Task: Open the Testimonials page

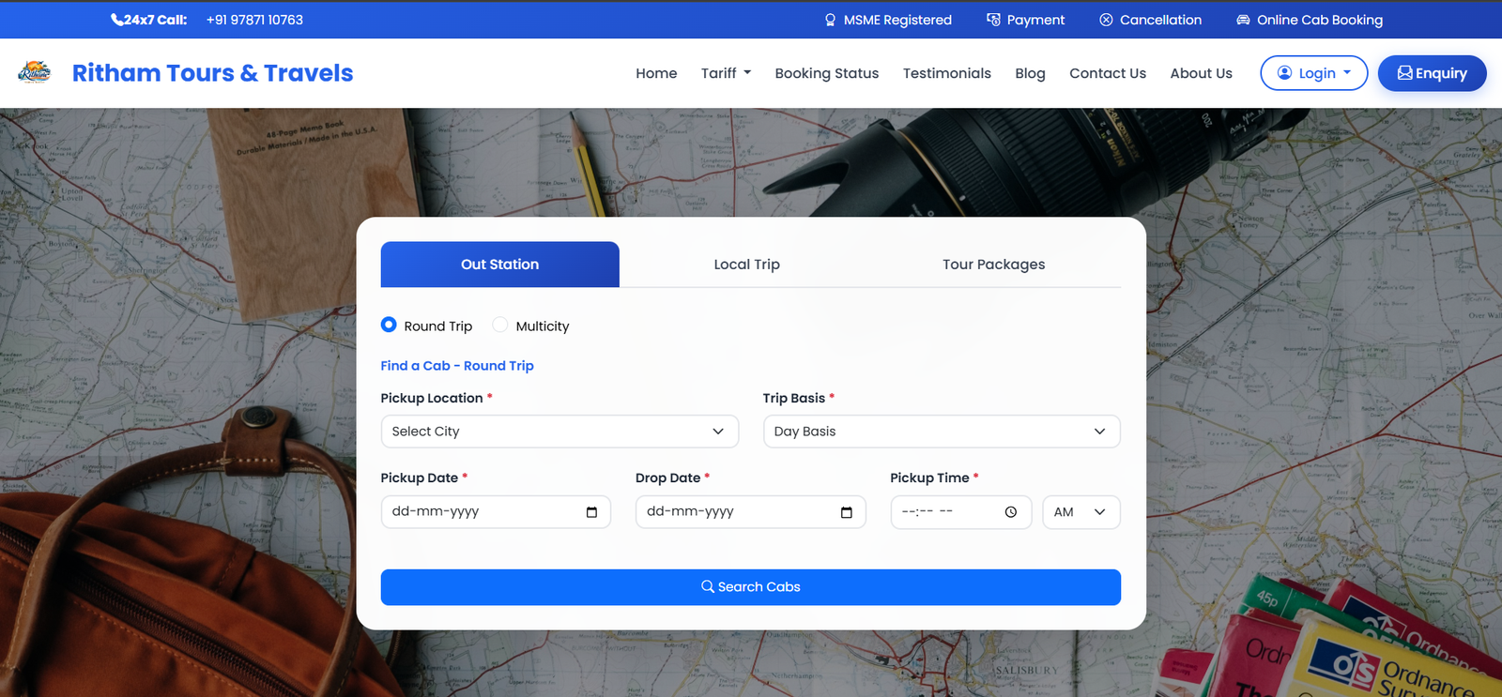Action: pyautogui.click(x=947, y=73)
